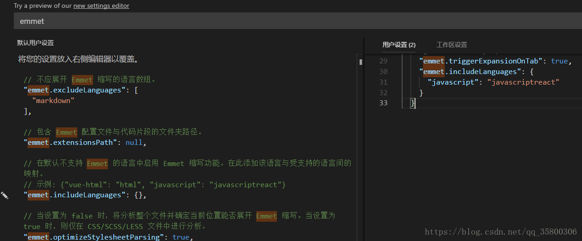
Task: Click the edit pencil icon beside emmet.includeLanguages
Action: tap(5, 195)
